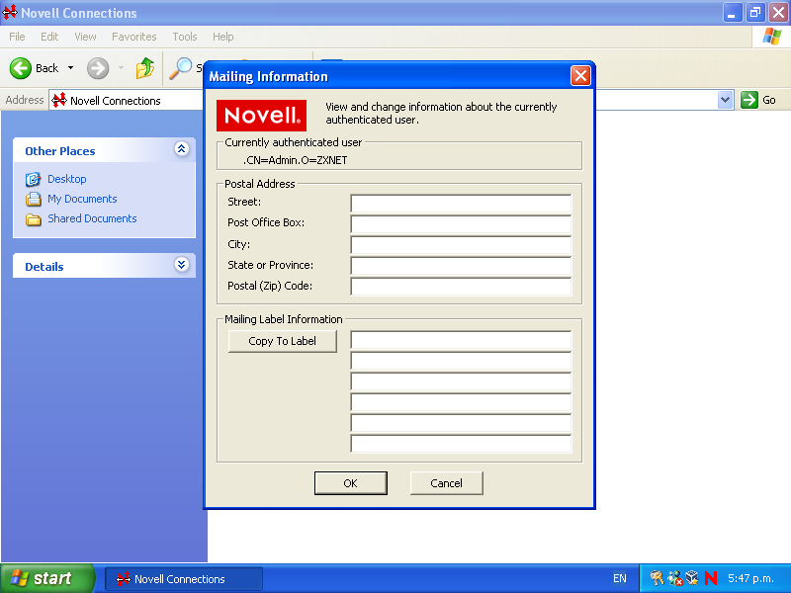791x593 pixels.
Task: Open the My Documents link
Action: pyautogui.click(x=82, y=199)
